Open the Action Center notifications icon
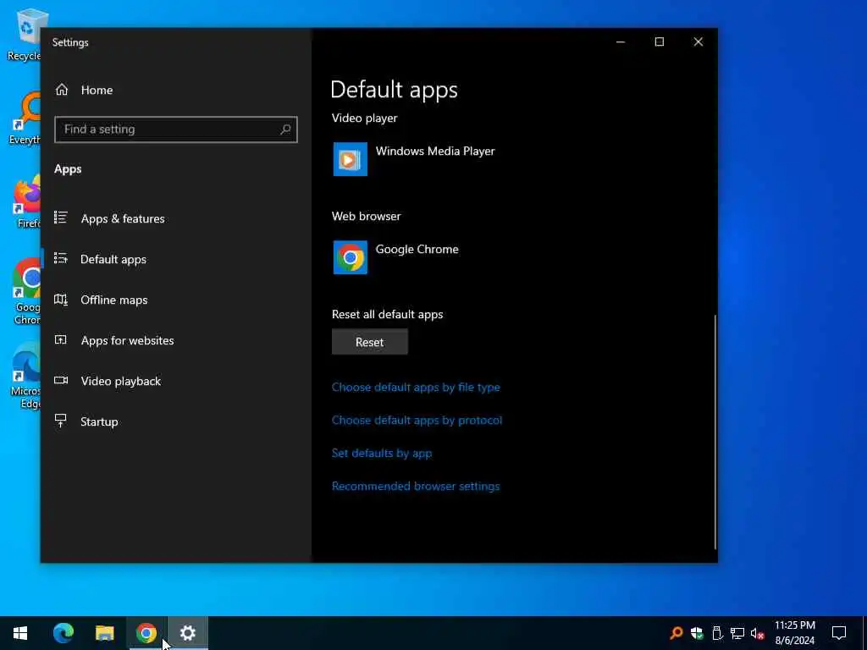Viewport: 867px width, 650px height. (839, 633)
